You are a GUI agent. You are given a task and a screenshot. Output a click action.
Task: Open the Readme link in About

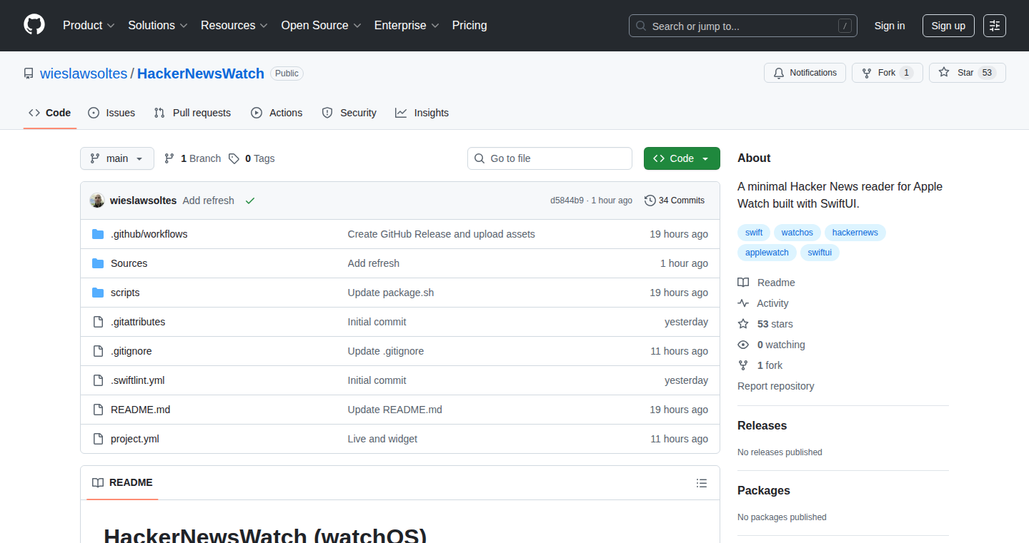(x=767, y=283)
